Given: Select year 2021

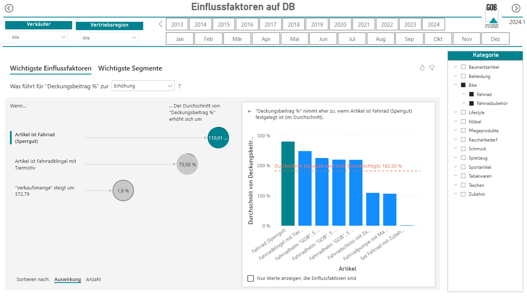Looking at the screenshot, I should point(364,24).
